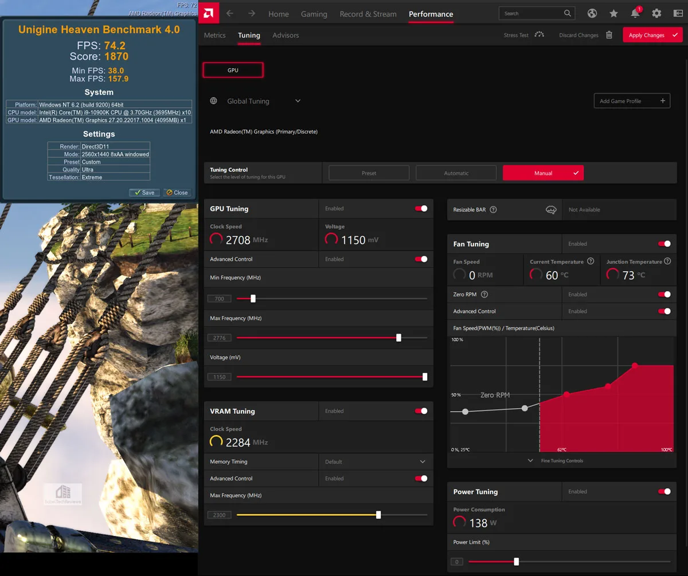Toggle Zero RPM switch

tap(664, 294)
